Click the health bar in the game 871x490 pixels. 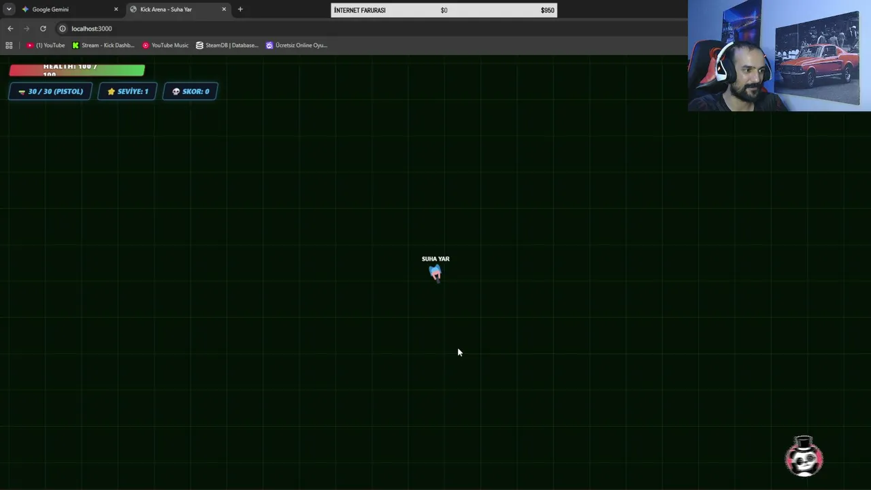77,70
